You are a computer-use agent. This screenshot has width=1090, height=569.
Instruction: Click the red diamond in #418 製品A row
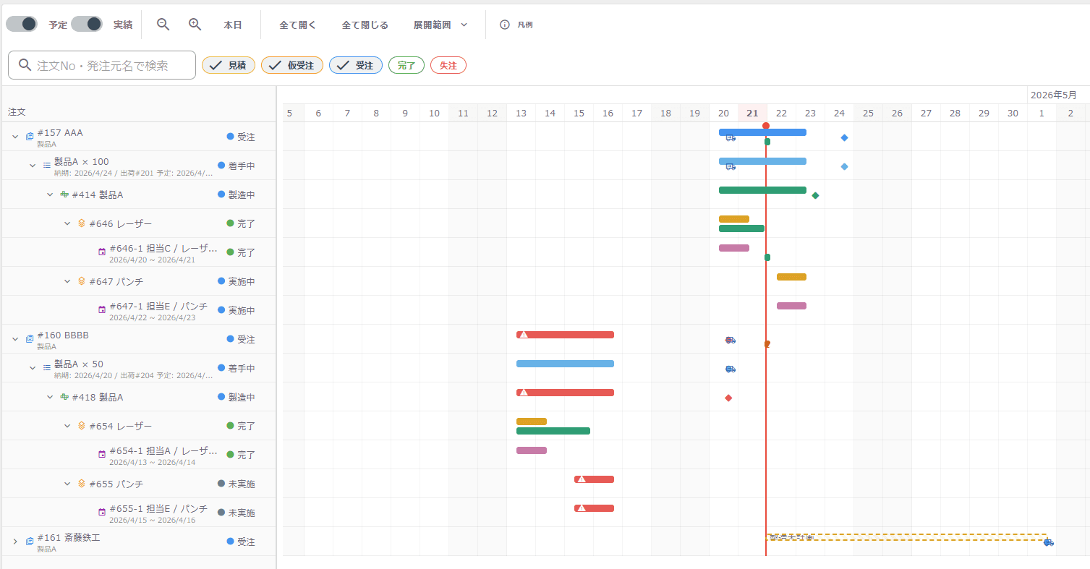click(x=728, y=398)
